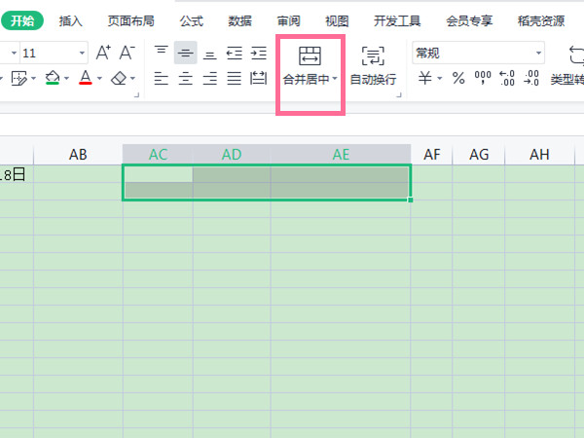584x438 pixels.
Task: Select column AG header
Action: coord(479,155)
